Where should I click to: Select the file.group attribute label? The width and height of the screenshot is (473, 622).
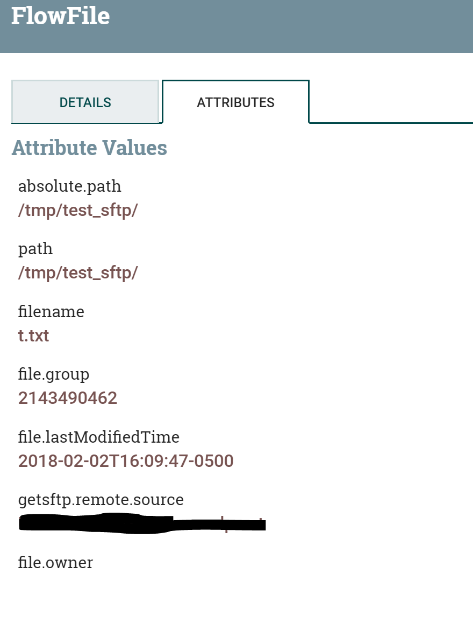coord(53,374)
